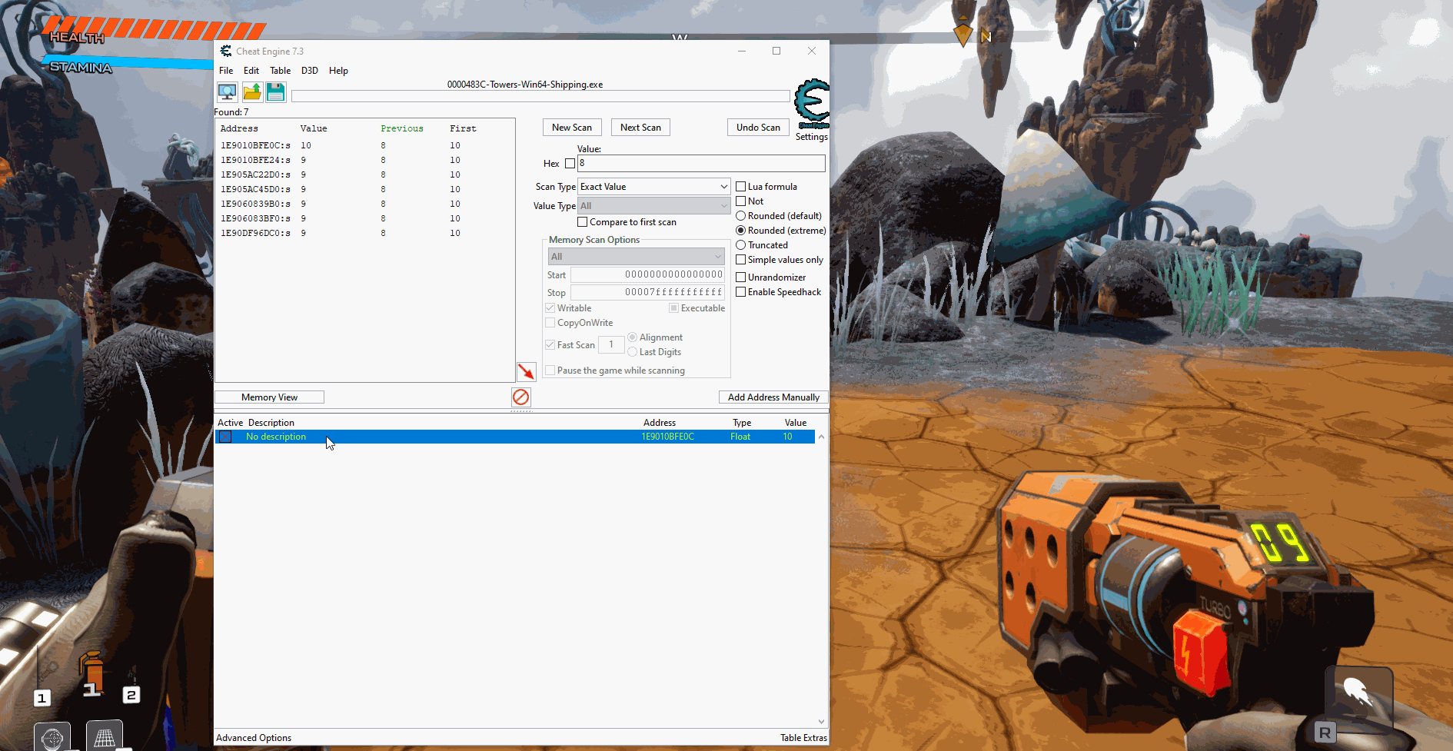Click the compass N marker in game
This screenshot has width=1453, height=751.
click(986, 36)
